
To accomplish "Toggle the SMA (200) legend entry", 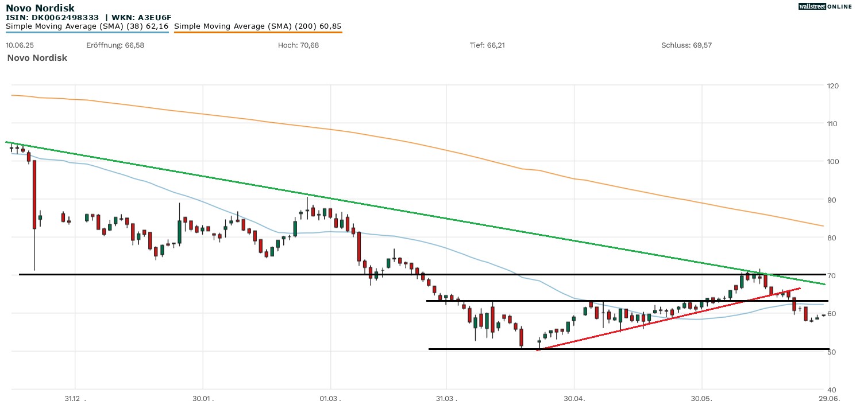I will click(x=257, y=26).
